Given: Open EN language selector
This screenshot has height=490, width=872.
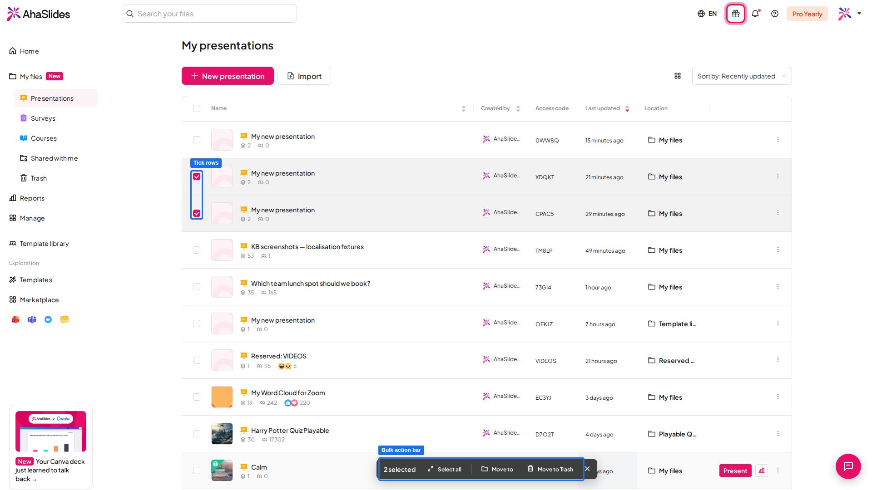Looking at the screenshot, I should click(707, 14).
